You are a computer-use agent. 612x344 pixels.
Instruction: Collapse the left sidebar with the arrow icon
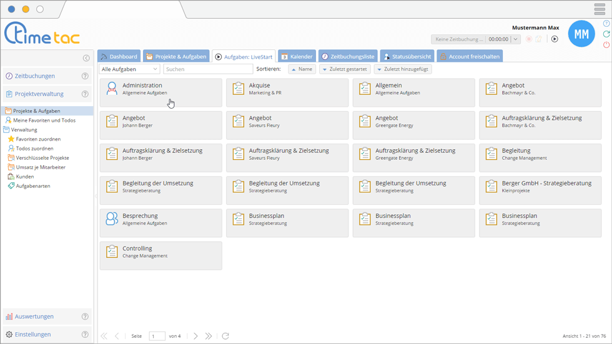86,58
